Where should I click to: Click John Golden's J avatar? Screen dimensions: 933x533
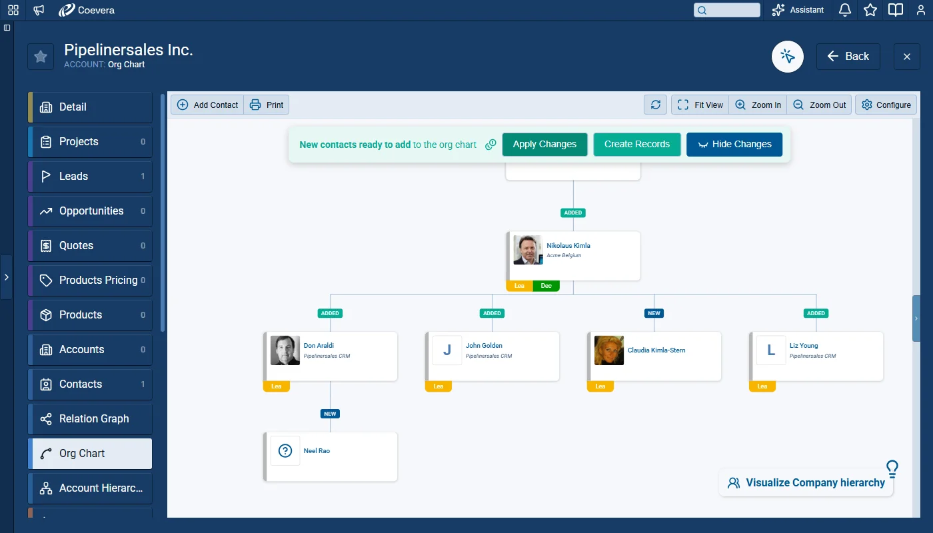click(447, 350)
